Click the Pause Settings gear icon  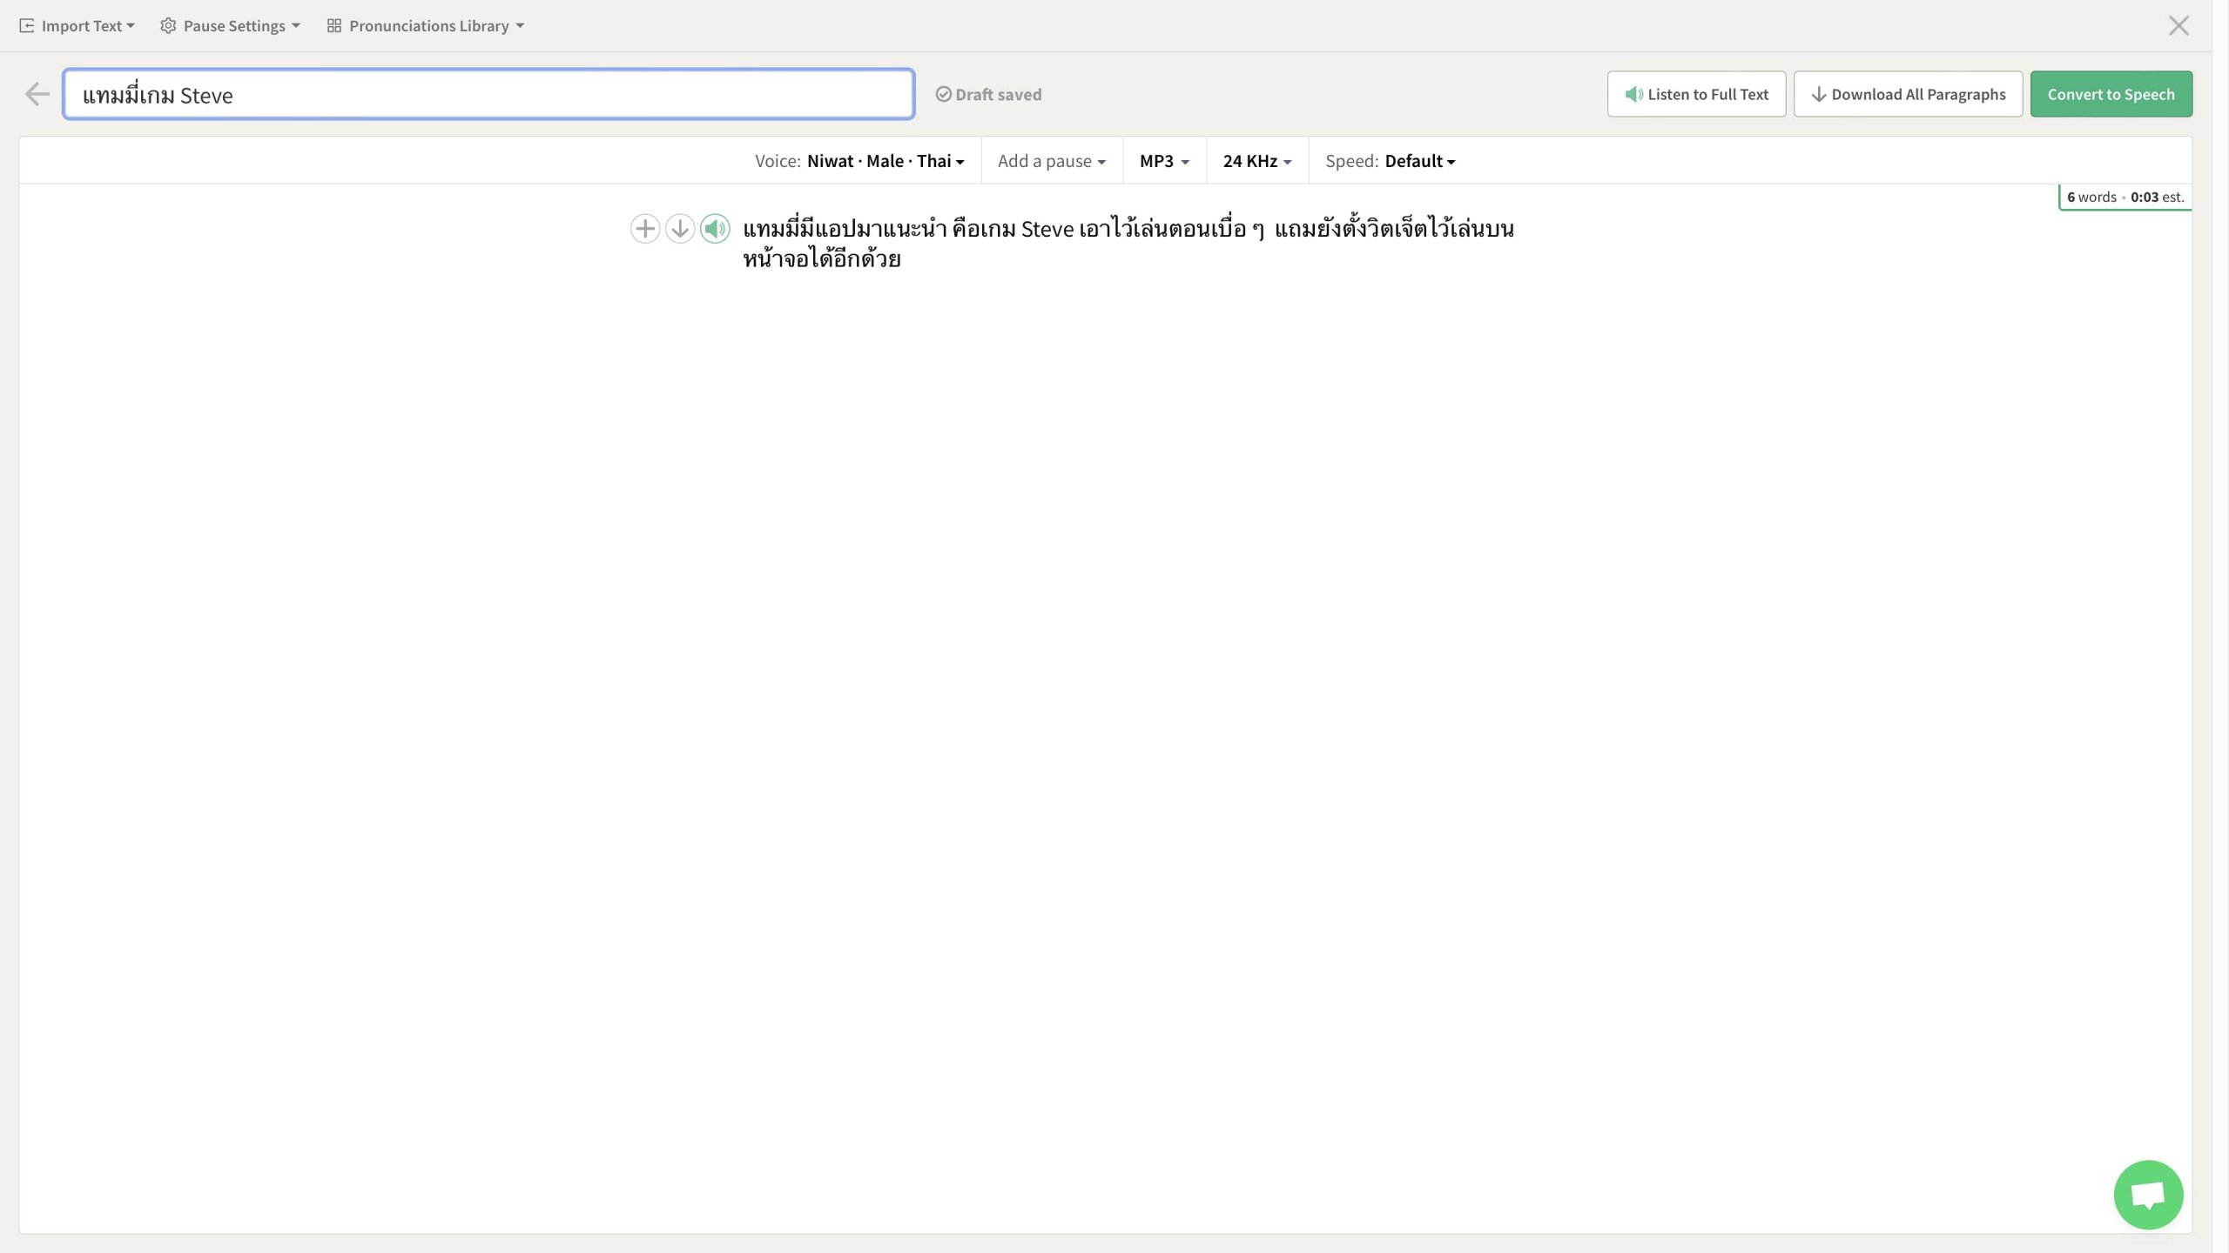168,26
